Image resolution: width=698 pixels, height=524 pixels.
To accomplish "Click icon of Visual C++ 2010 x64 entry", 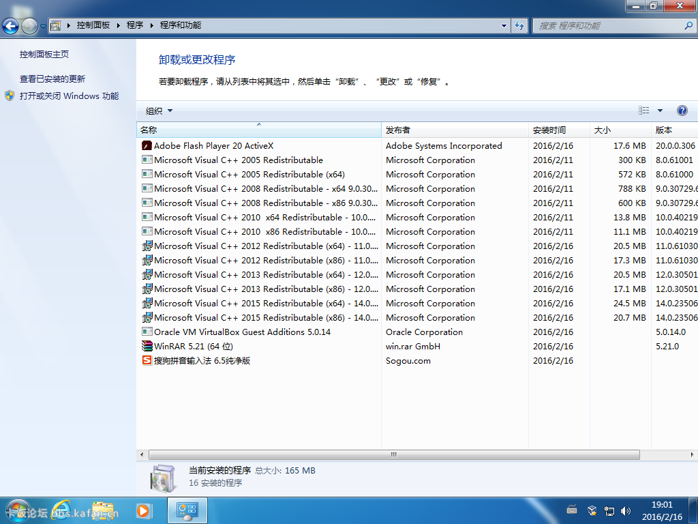I will (x=147, y=217).
